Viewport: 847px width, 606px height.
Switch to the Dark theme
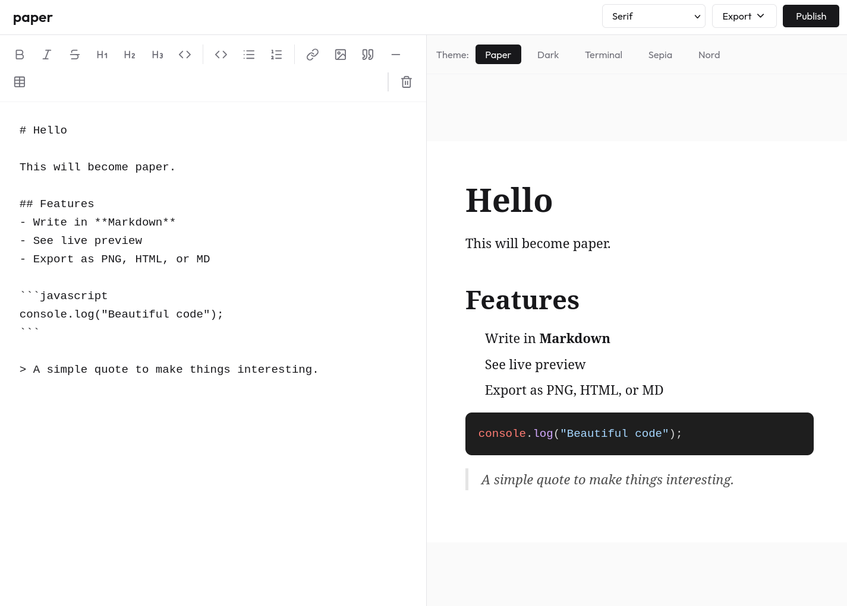(547, 55)
